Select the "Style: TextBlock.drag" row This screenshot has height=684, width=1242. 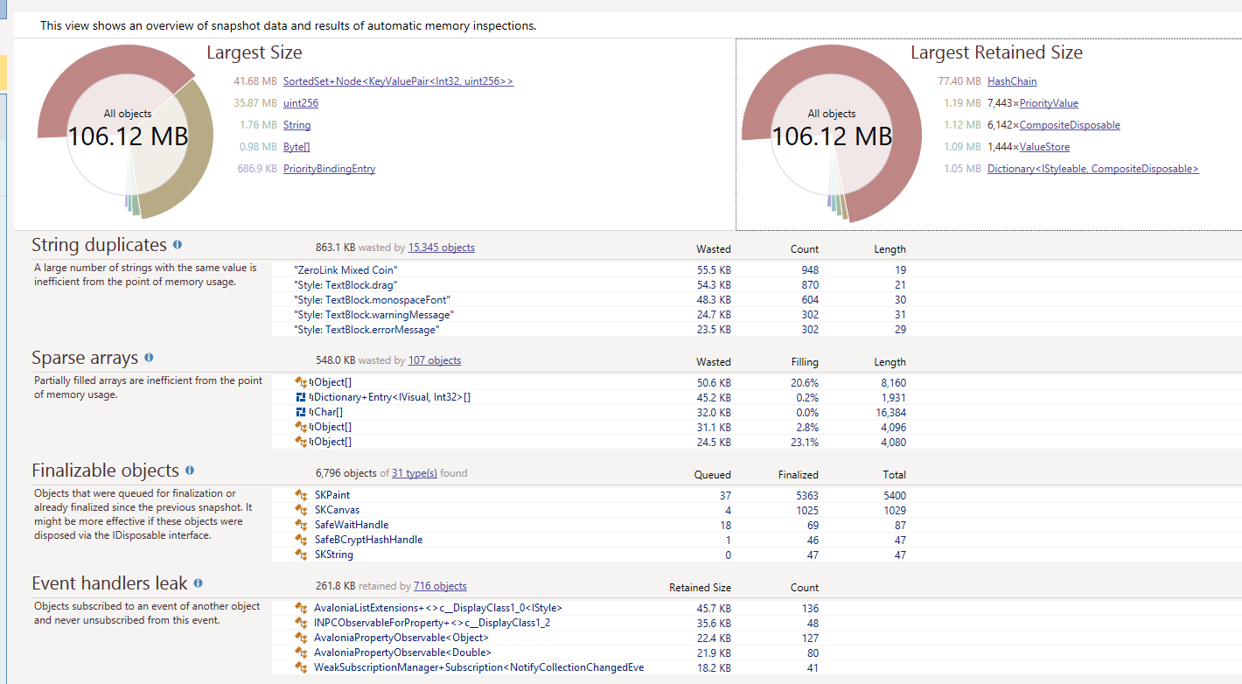[757, 286]
